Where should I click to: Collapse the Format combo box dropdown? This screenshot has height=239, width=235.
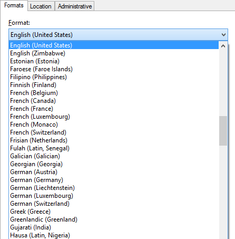[x=118, y=35]
